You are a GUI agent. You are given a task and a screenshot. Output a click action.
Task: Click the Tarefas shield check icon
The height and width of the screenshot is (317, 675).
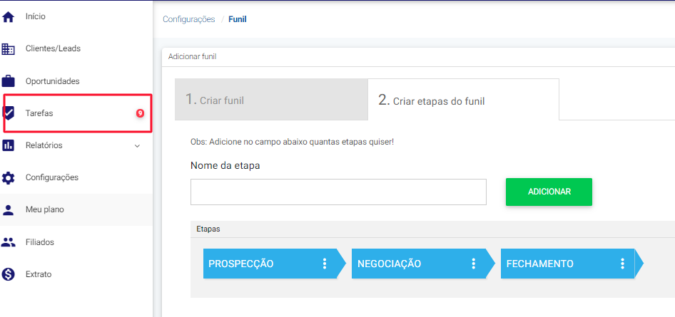tap(8, 113)
